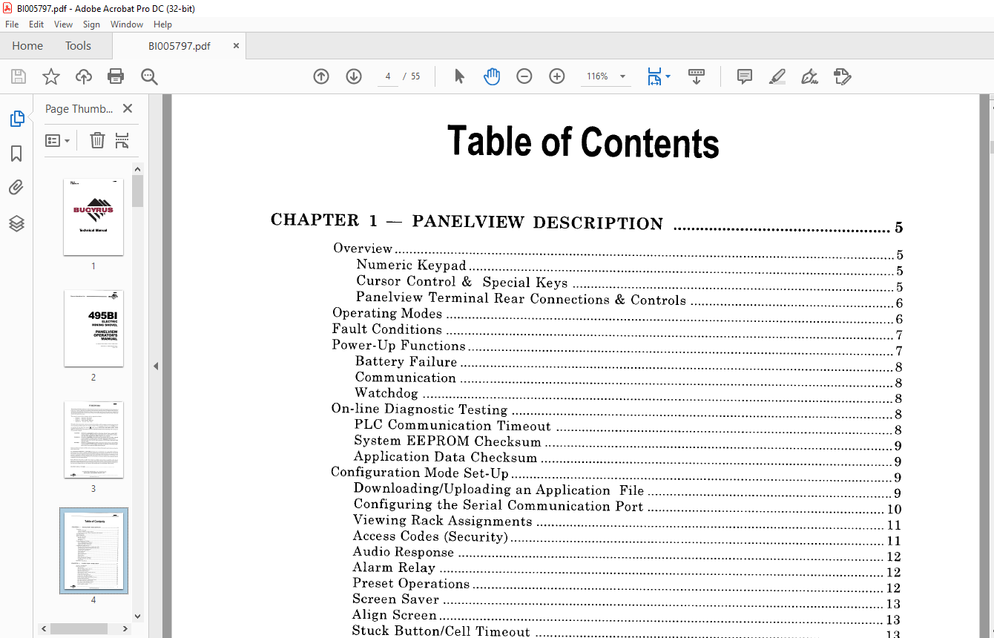Upload the file to cloud
The height and width of the screenshot is (638, 994).
tap(84, 76)
